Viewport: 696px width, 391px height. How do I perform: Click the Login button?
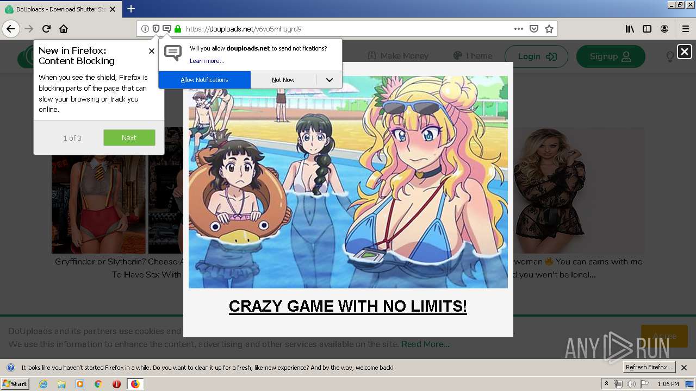pyautogui.click(x=536, y=56)
